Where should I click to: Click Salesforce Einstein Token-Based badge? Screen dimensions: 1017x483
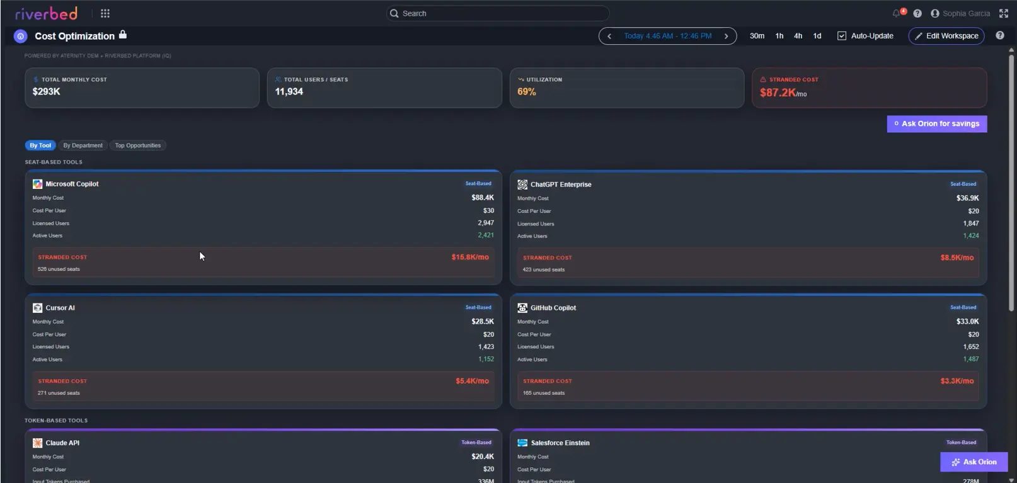[x=961, y=443]
